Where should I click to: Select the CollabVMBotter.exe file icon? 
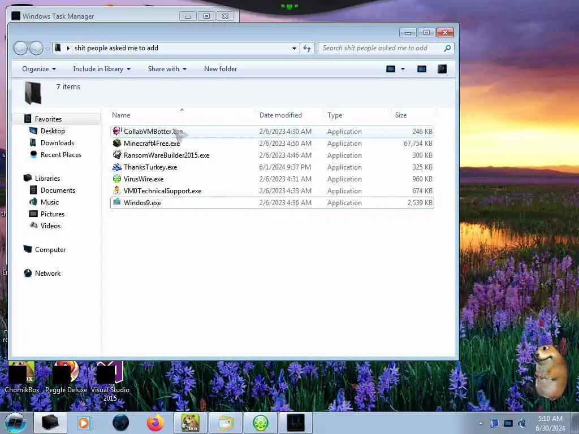116,131
